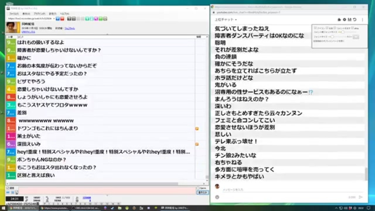375x211 pixels.
Task: Click the comment list horizontal scrollbar
Action: coord(94,184)
